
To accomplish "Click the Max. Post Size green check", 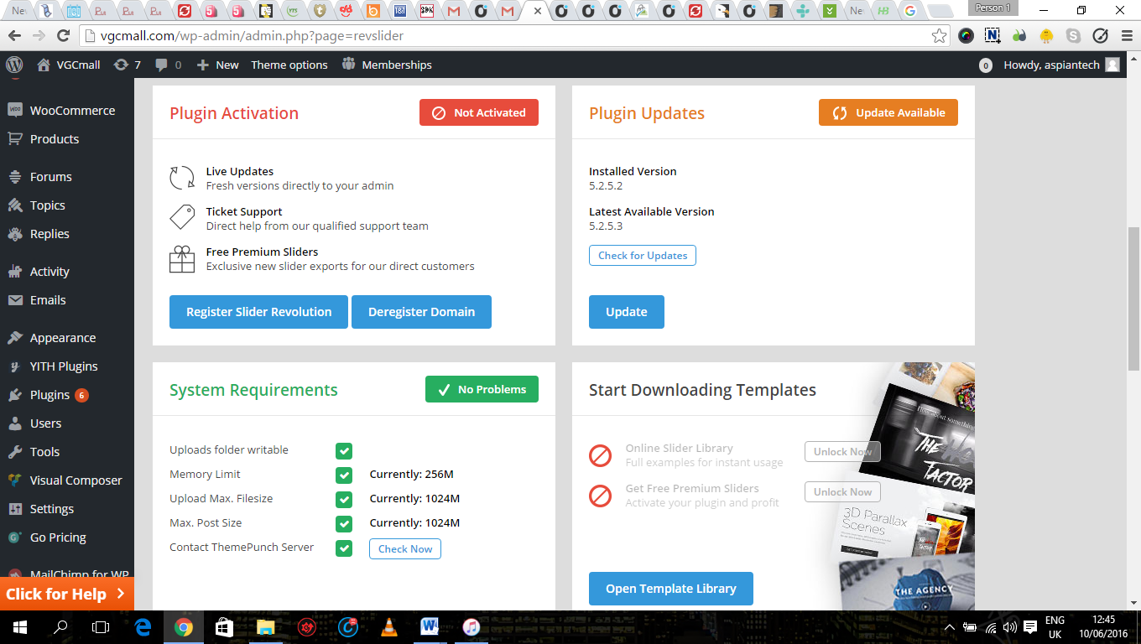I will [x=344, y=523].
